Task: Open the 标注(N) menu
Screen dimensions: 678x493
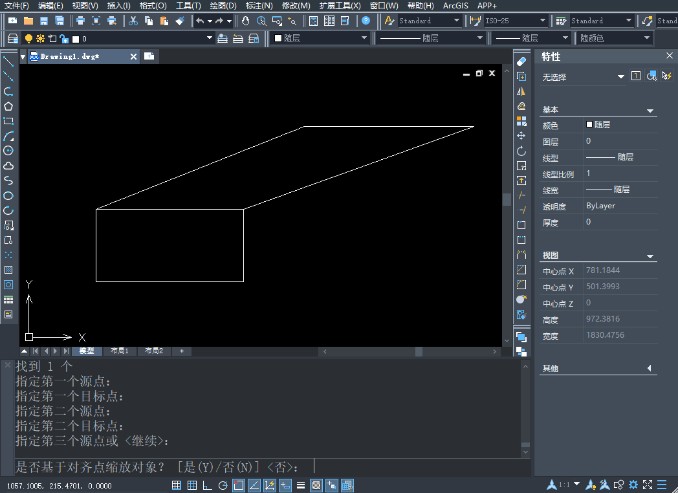Action: tap(259, 6)
